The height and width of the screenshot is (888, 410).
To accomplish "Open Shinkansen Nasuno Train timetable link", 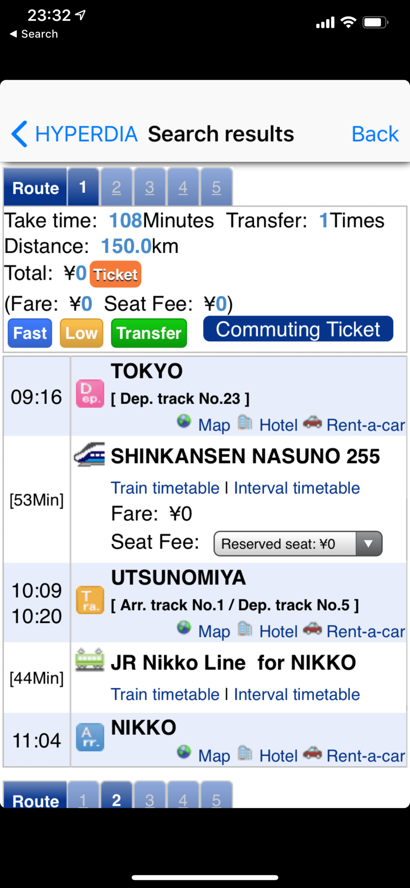I will 165,488.
